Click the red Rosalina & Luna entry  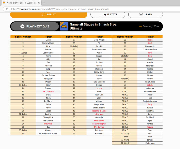click(x=99, y=111)
